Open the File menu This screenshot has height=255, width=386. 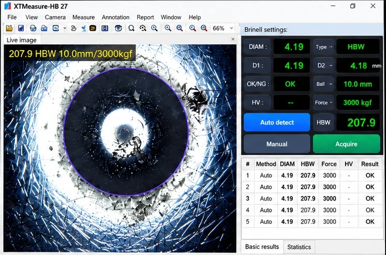pos(12,17)
